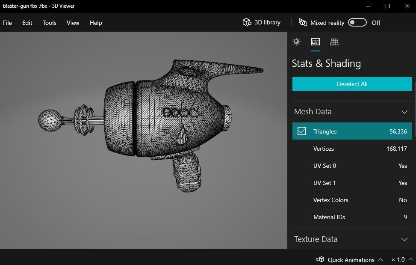
Task: Open the 3D library cube icon
Action: [247, 22]
